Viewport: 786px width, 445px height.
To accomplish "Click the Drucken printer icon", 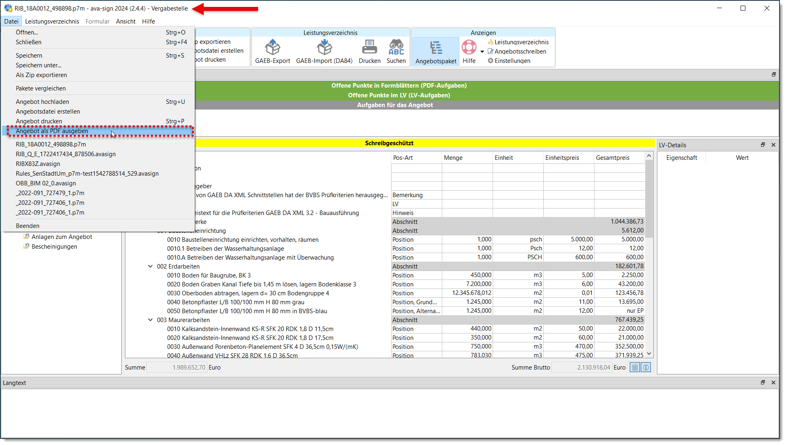I will [369, 48].
